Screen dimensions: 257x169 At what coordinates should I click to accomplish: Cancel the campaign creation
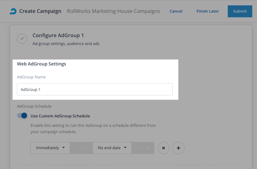(176, 11)
